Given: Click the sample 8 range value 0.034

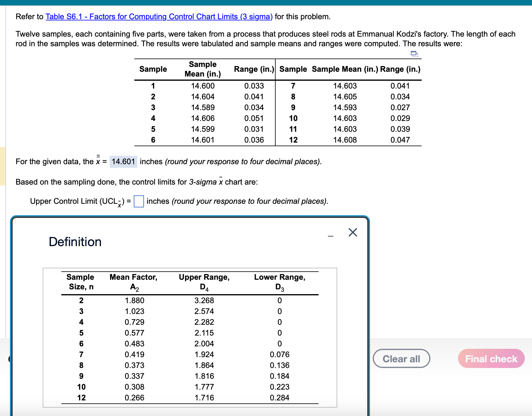Looking at the screenshot, I should click(400, 97).
